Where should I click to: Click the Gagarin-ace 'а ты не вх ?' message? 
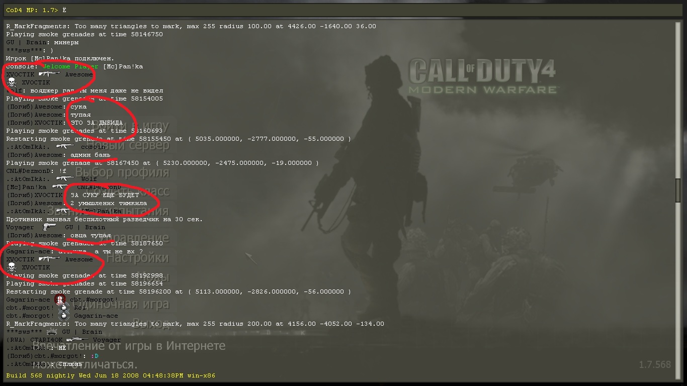pyautogui.click(x=74, y=251)
